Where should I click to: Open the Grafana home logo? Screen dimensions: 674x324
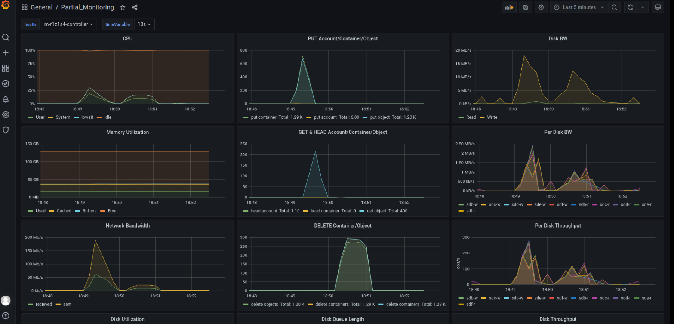(6, 5)
